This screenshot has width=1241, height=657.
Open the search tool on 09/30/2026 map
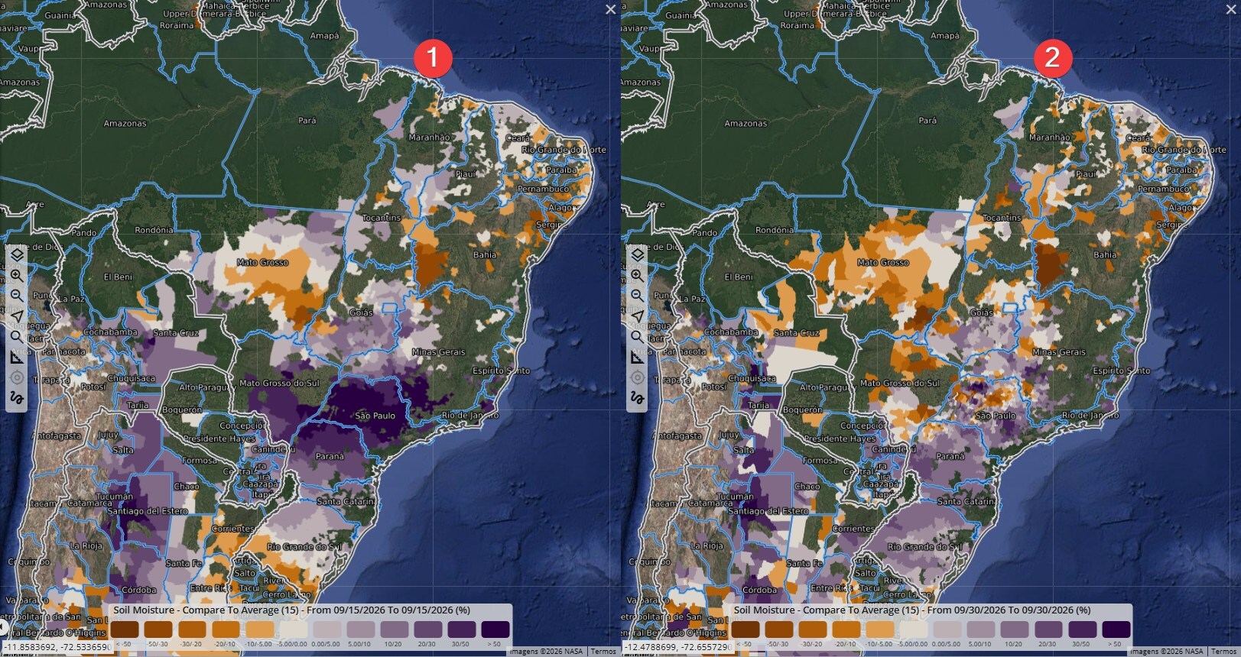tap(637, 336)
